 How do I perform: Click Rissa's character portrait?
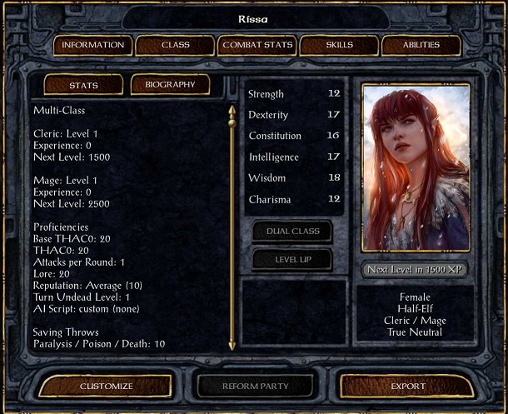click(x=416, y=167)
